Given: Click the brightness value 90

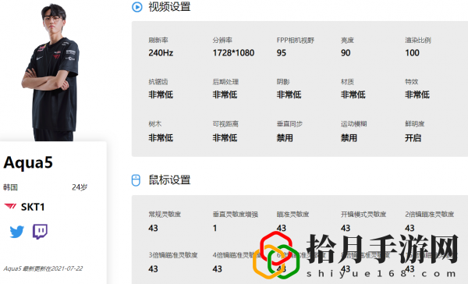Looking at the screenshot, I should pos(346,53).
